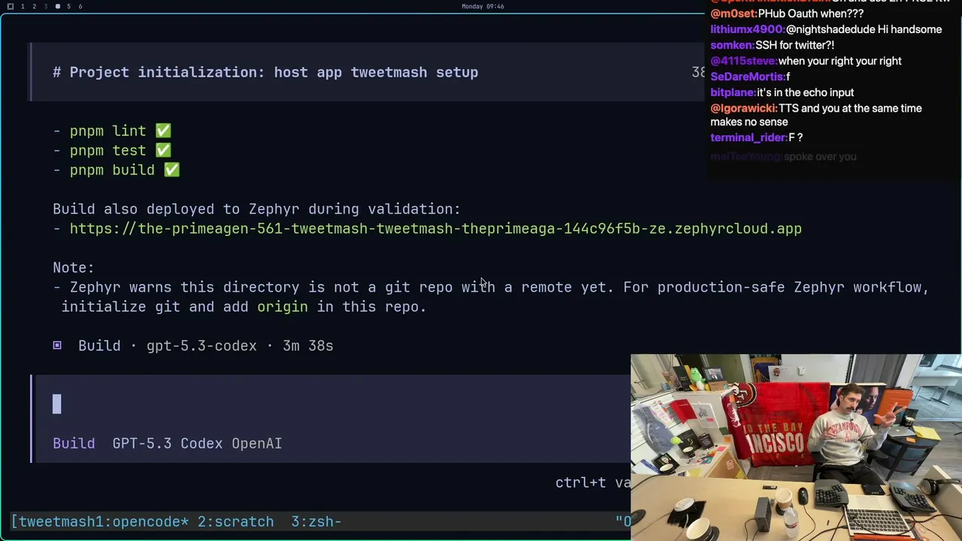Click the webcam video overlay
962x541 pixels.
[796, 448]
